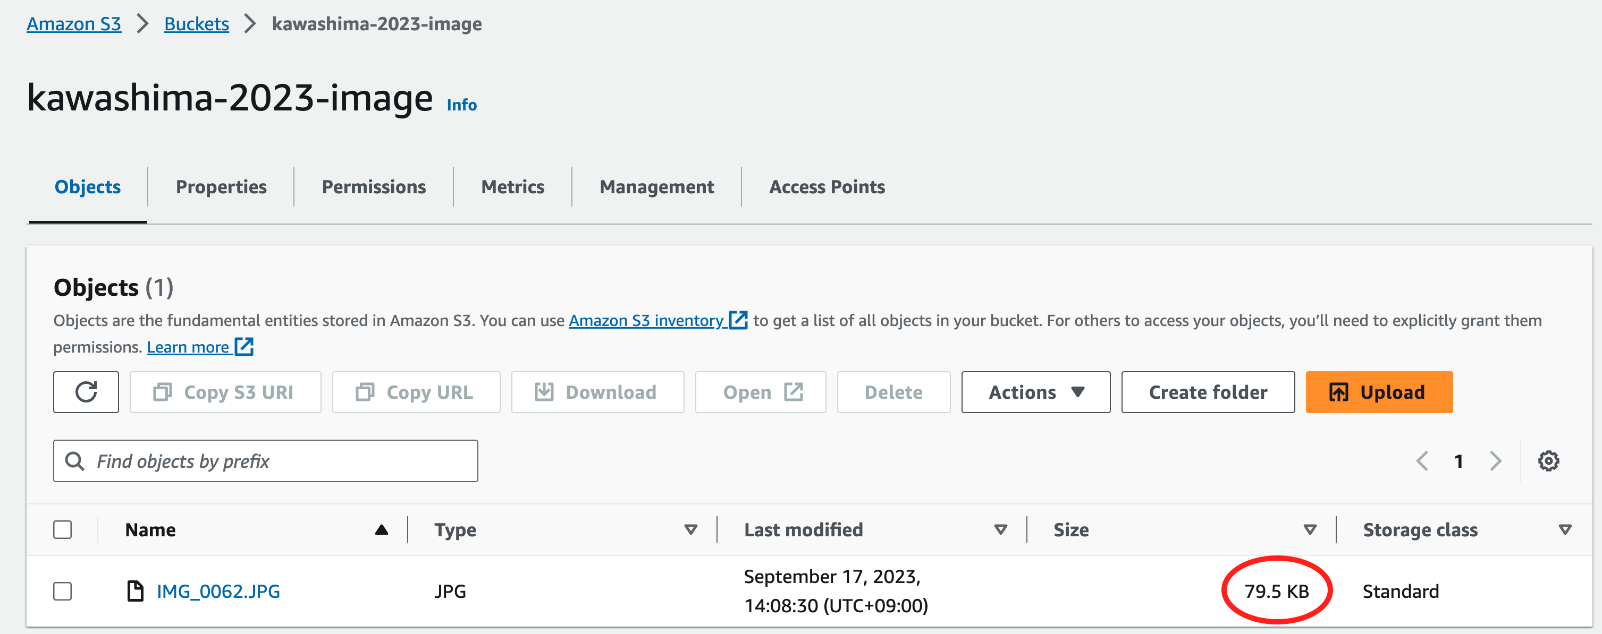Focus the Find objects by prefix field
The height and width of the screenshot is (634, 1602).
pos(266,461)
